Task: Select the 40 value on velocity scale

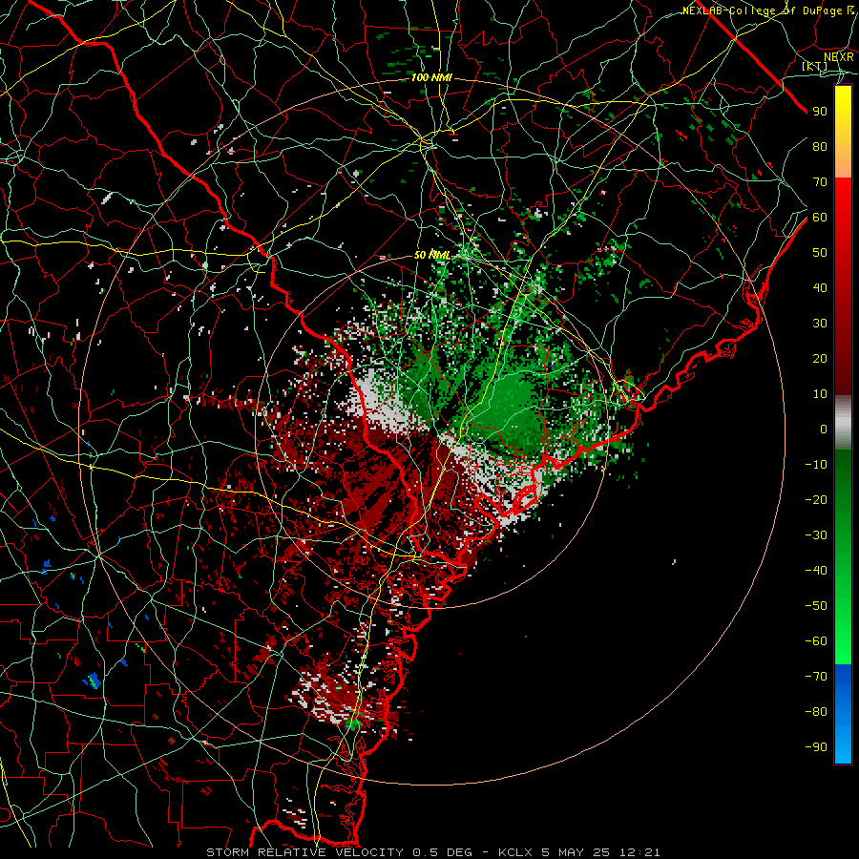Action: point(820,287)
